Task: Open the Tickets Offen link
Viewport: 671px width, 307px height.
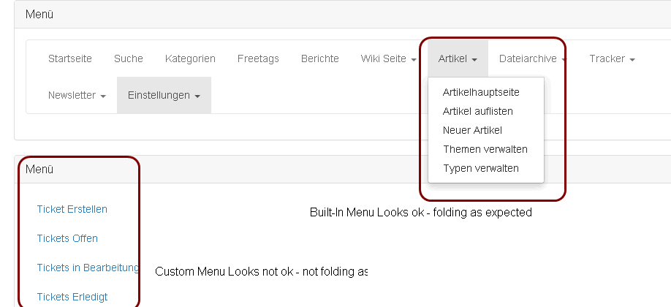Action: click(x=67, y=238)
